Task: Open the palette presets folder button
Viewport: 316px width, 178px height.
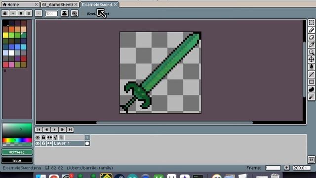Action: (21, 13)
